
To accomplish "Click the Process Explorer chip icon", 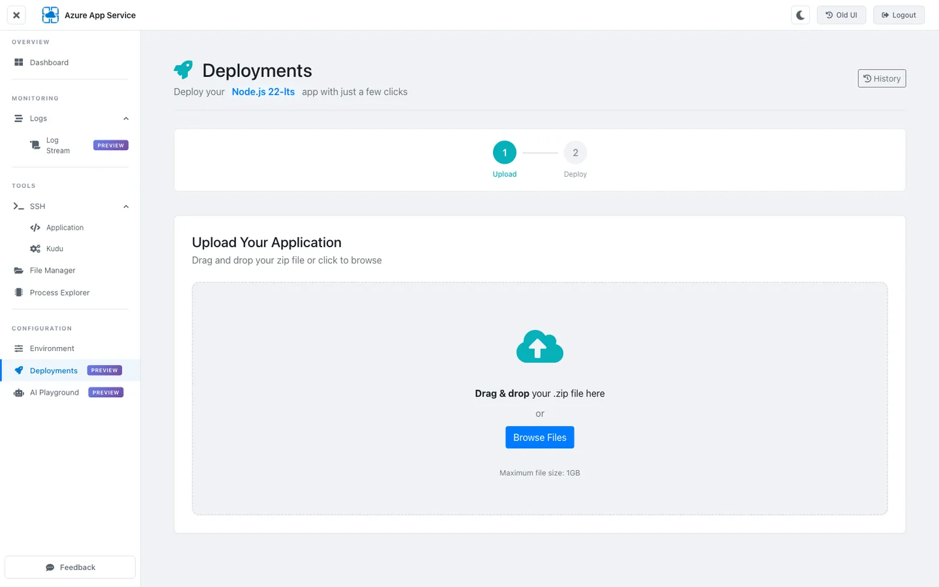I will tap(19, 293).
